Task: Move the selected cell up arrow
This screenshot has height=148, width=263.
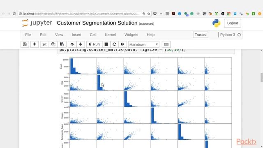Action: click(72, 44)
